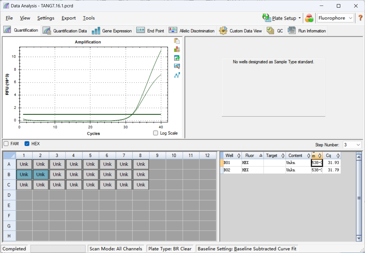Viewport: 365px width, 253px height.
Task: Click the application icon in the title bar
Action: [6, 6]
